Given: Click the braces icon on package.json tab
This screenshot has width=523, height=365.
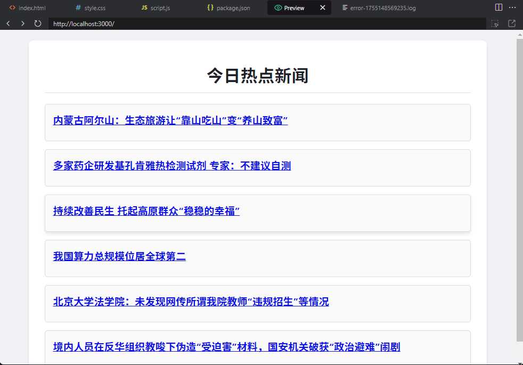Looking at the screenshot, I should coord(209,7).
